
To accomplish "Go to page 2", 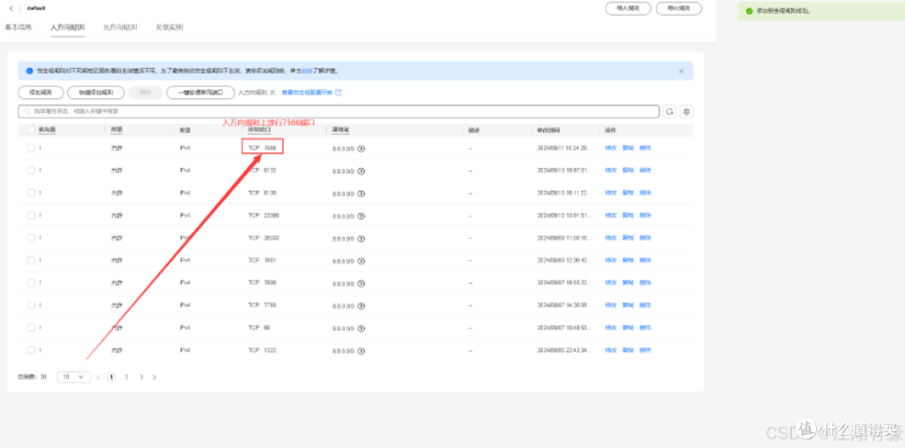I will click(127, 377).
